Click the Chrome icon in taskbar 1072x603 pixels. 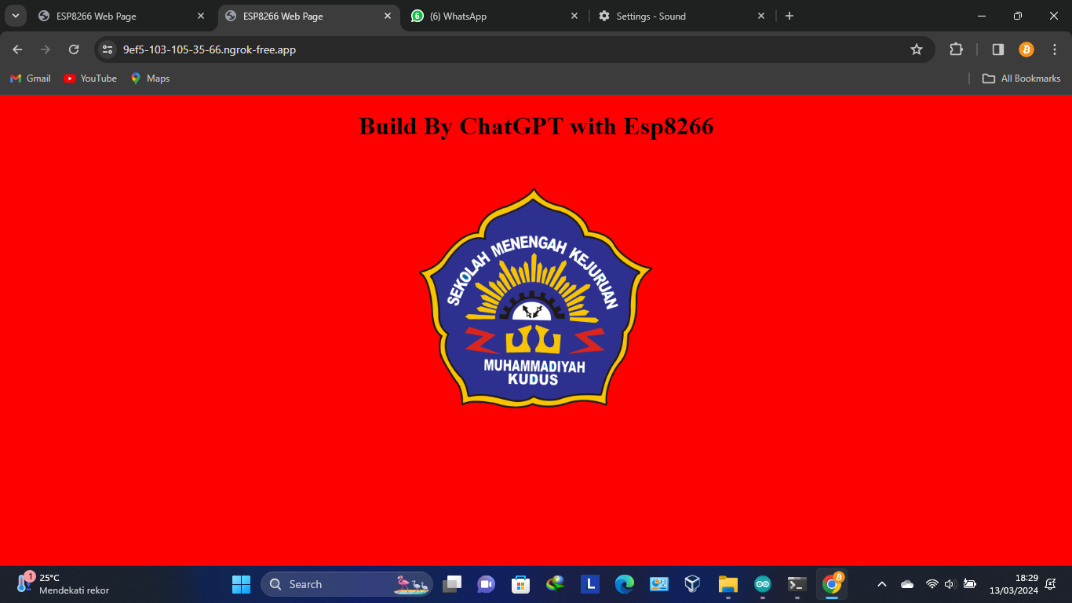(x=832, y=584)
